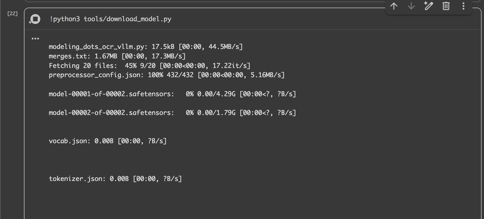Click the tools/download_model.py path in code

point(127,19)
